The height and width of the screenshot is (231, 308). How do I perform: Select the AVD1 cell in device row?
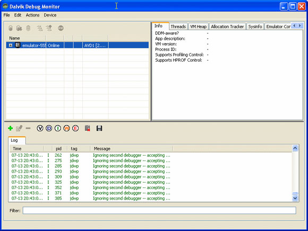point(95,45)
